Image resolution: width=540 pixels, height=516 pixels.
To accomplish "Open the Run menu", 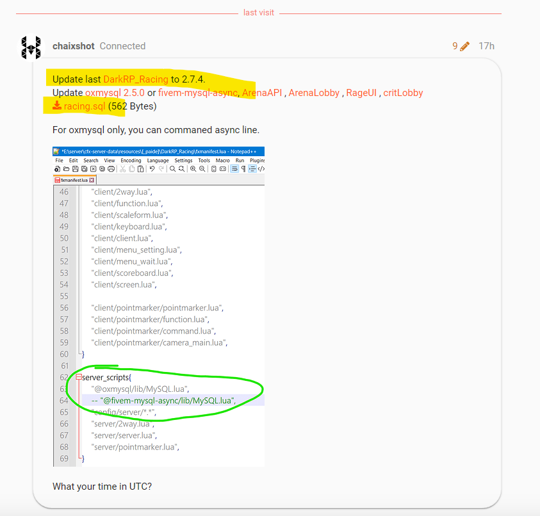I will coord(240,161).
